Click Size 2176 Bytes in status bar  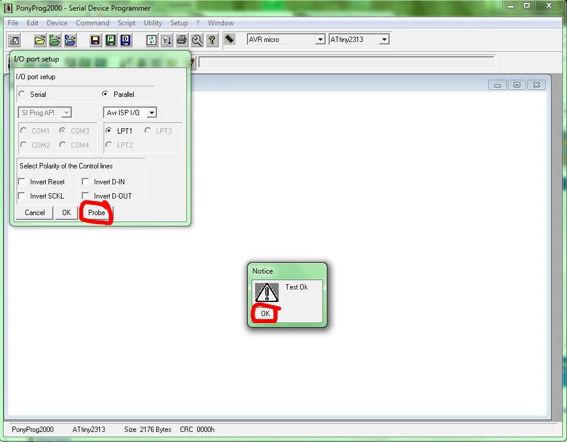(x=147, y=430)
